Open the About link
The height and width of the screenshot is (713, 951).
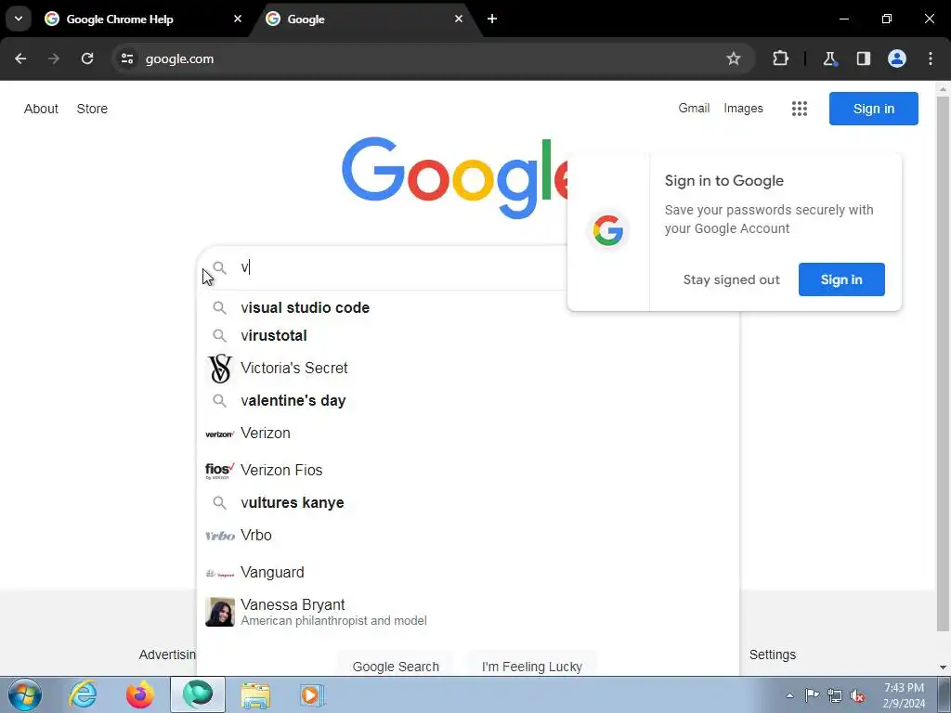pos(41,109)
